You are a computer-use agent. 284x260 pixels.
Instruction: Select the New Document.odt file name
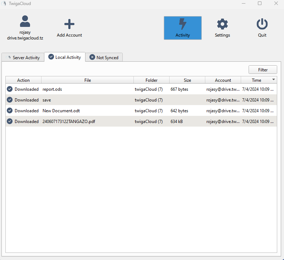click(61, 111)
